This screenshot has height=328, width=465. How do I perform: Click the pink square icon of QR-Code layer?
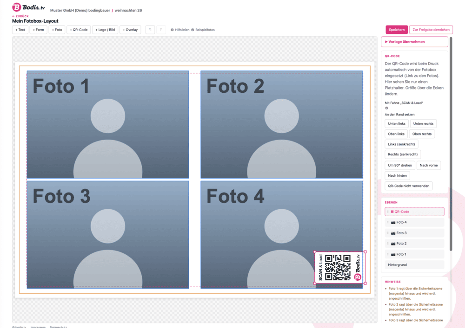(x=392, y=212)
